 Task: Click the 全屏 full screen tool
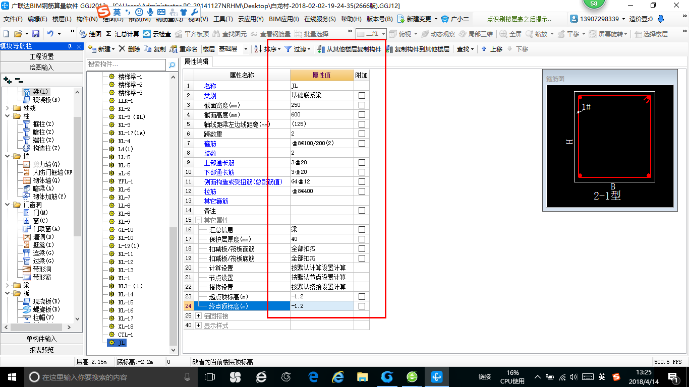point(510,34)
